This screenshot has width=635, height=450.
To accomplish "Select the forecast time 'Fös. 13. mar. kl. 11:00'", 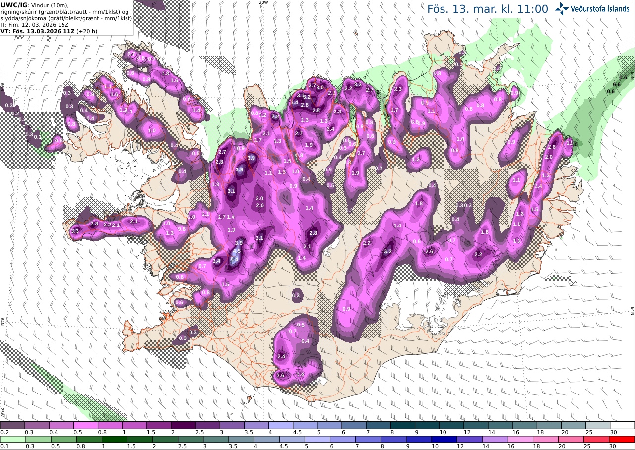I will click(488, 9).
